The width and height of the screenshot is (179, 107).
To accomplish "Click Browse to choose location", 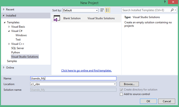I will 129,84.
